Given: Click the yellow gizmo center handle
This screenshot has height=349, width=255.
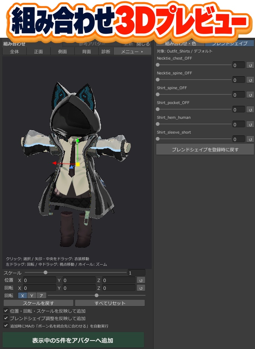Looking at the screenshot, I should (x=78, y=164).
